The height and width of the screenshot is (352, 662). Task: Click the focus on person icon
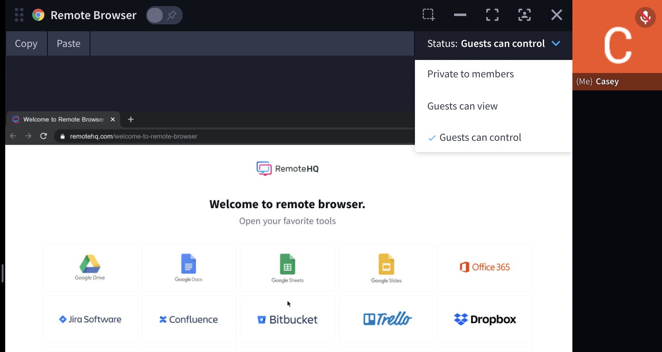click(525, 15)
